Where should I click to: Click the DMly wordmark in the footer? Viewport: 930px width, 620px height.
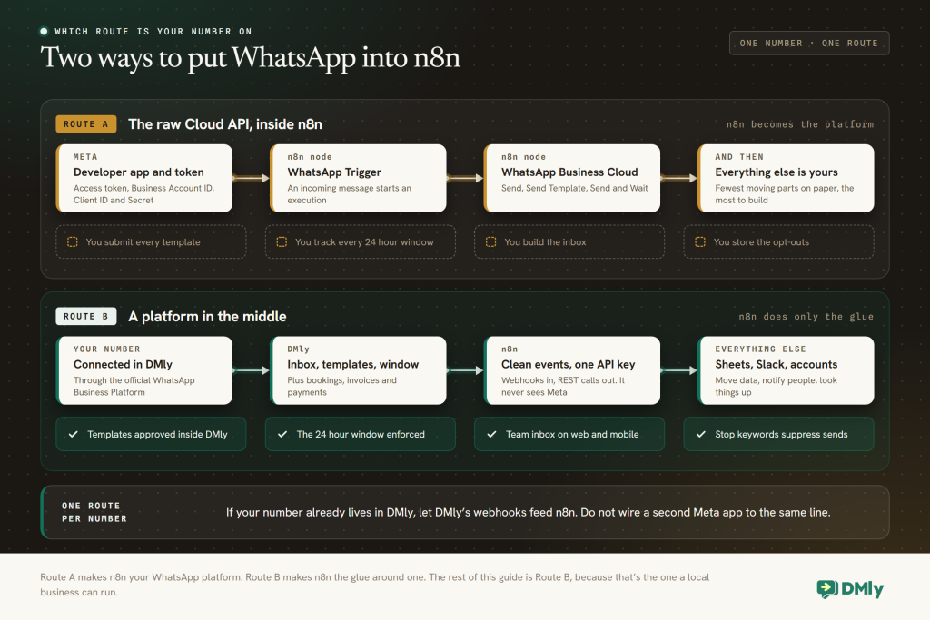pos(862,589)
